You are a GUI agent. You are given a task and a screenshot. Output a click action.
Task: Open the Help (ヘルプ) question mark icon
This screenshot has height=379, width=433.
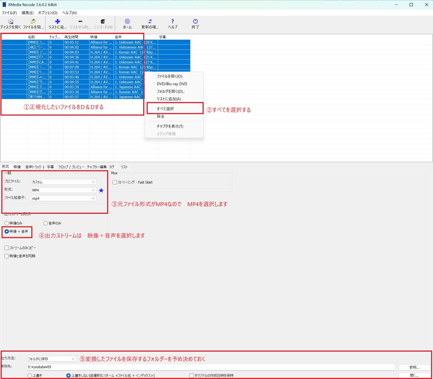click(173, 21)
